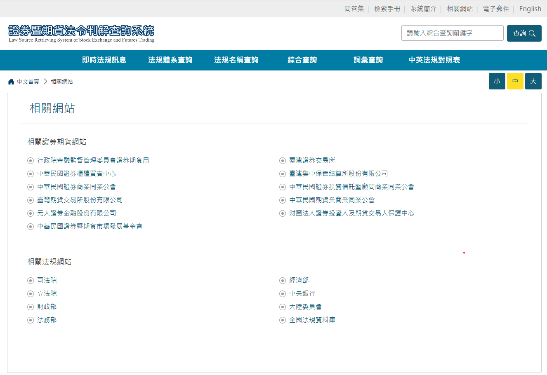The width and height of the screenshot is (547, 375).
Task: Open 綜合查詢 menu
Action: coord(302,60)
